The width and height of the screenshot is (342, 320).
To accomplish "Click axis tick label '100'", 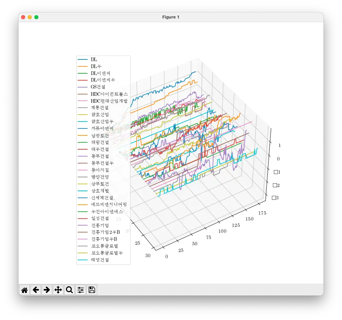I will point(222,231).
